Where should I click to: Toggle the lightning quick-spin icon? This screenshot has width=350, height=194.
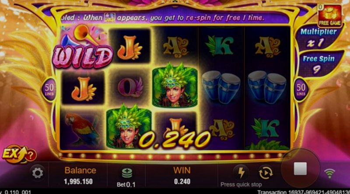point(241,173)
